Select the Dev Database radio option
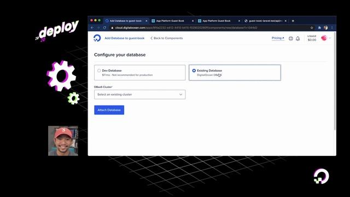Image resolution: width=350 pixels, height=197 pixels. pos(99,71)
